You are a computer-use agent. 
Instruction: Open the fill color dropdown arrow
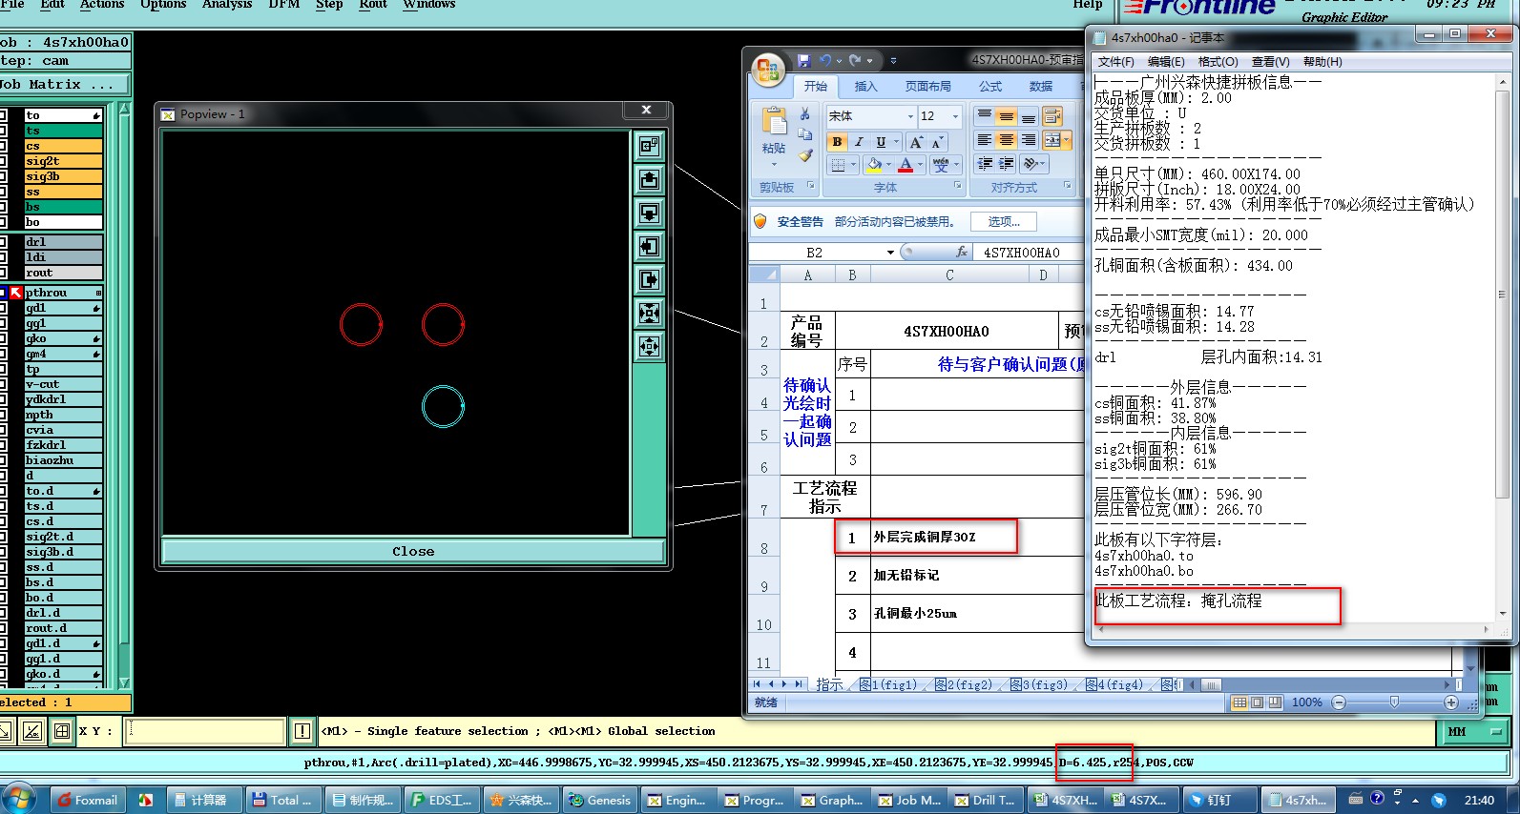890,165
